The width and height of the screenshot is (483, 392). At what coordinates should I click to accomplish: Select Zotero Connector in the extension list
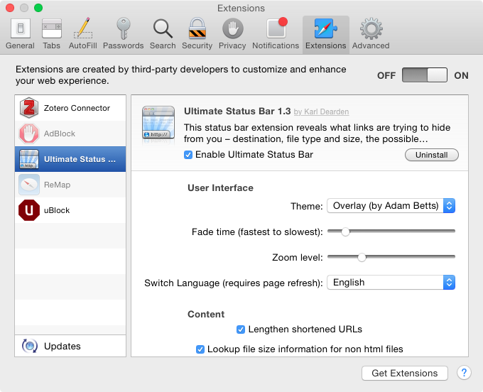coord(70,108)
